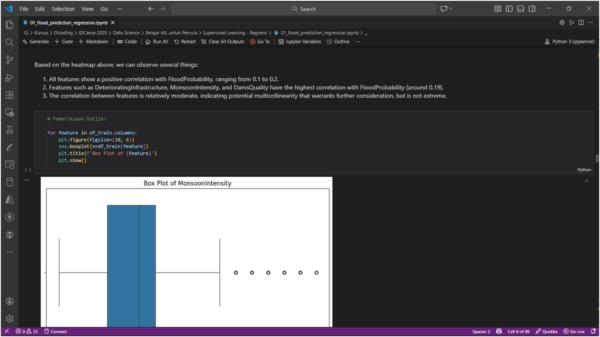Open the Search view in activity bar

(9, 42)
